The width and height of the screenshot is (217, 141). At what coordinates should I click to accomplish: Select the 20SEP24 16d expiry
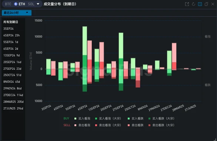pyautogui.click(x=12, y=62)
